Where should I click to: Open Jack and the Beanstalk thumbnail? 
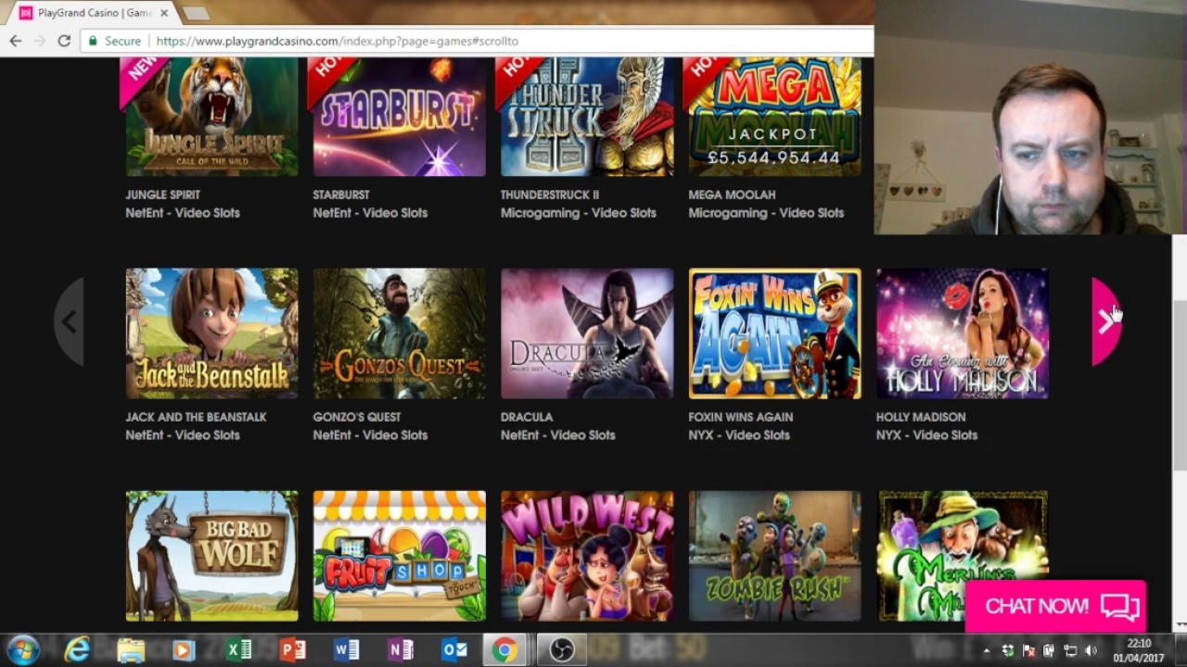[x=211, y=333]
